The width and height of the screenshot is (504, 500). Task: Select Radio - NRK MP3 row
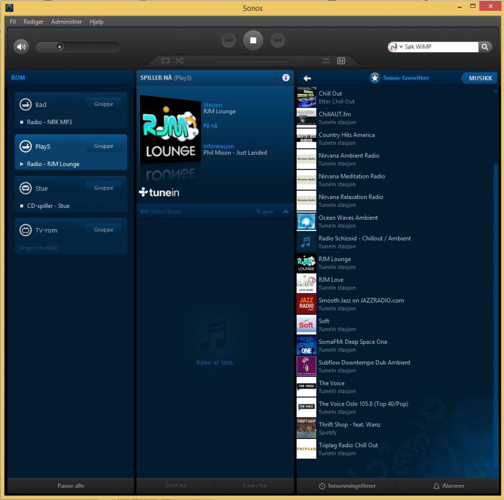click(x=71, y=122)
